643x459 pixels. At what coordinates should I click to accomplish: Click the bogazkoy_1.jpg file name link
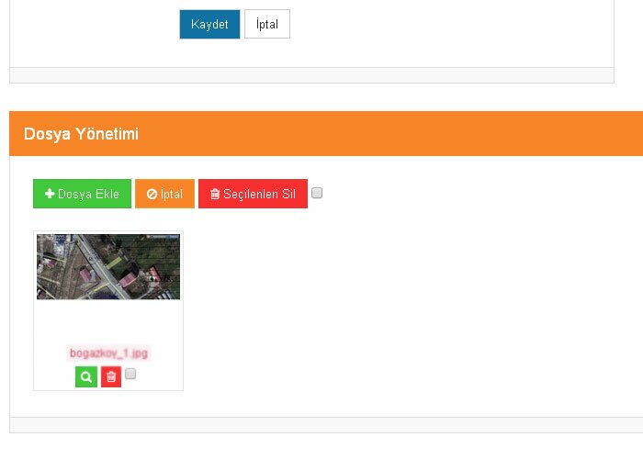tap(108, 353)
